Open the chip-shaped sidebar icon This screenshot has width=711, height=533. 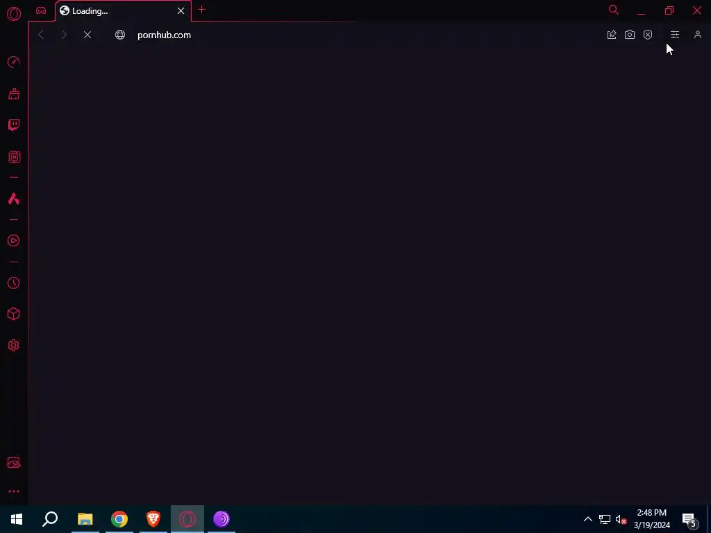click(14, 158)
